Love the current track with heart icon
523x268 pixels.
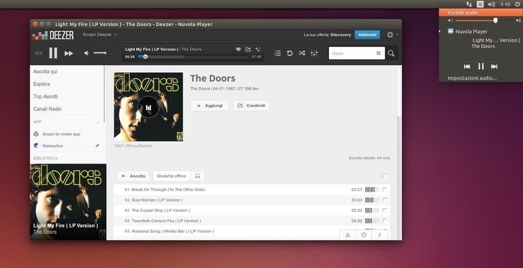click(x=238, y=49)
